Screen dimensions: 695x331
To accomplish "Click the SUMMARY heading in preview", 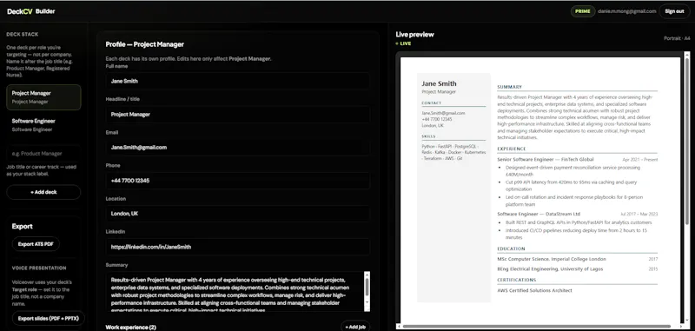I will click(x=509, y=87).
